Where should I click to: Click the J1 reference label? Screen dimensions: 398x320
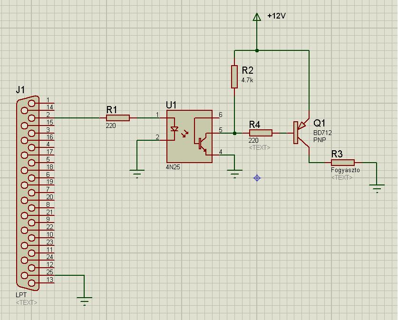click(20, 90)
